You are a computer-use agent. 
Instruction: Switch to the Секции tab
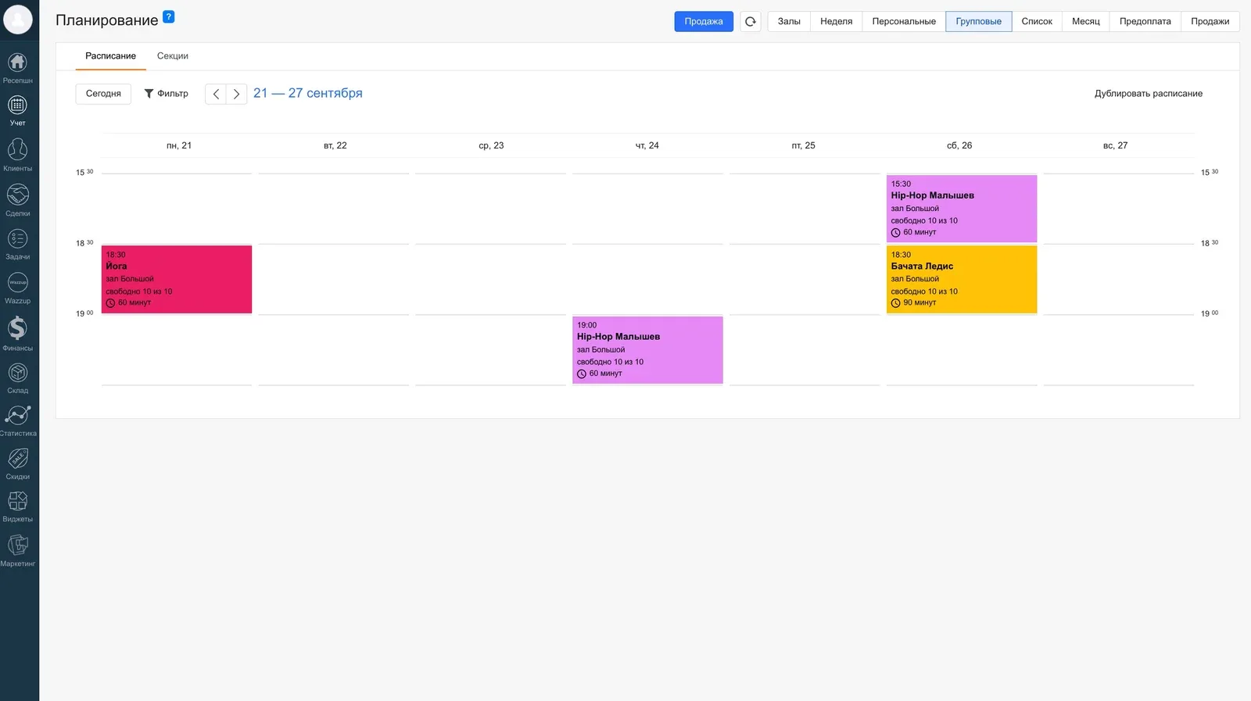[173, 56]
